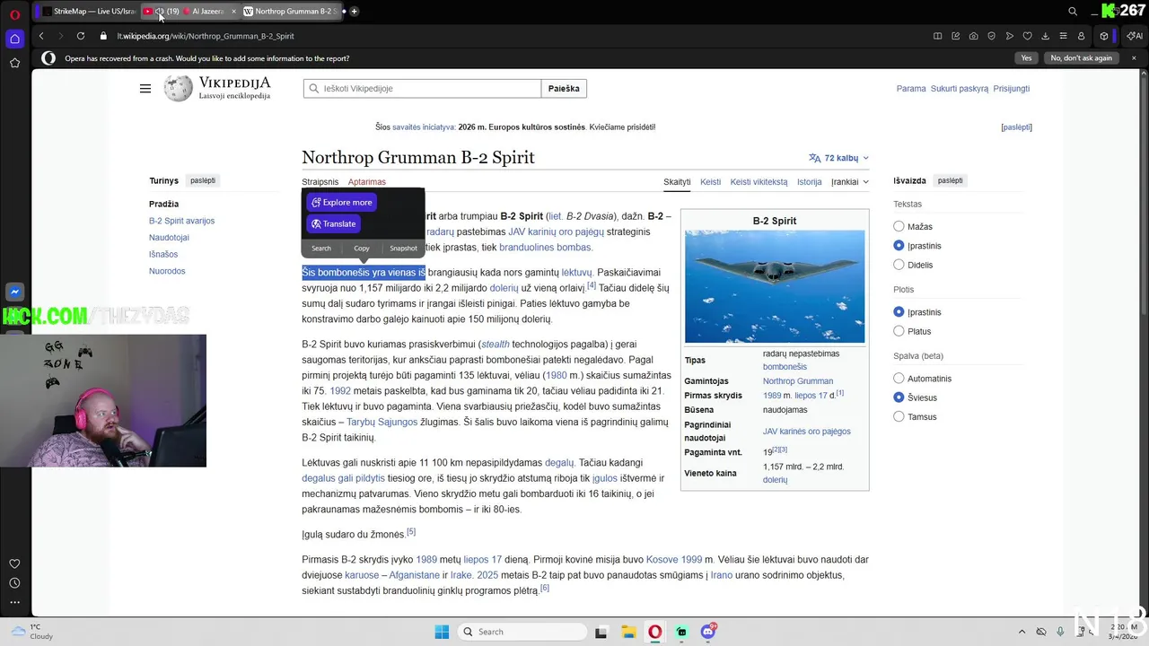This screenshot has width=1149, height=646.
Task: Open the weather widget showing Cloudy
Action: (x=31, y=632)
